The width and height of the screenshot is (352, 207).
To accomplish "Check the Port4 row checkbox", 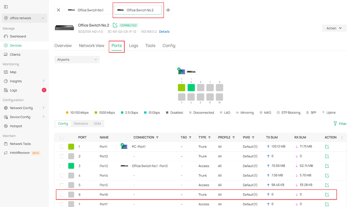I will [x=62, y=175].
